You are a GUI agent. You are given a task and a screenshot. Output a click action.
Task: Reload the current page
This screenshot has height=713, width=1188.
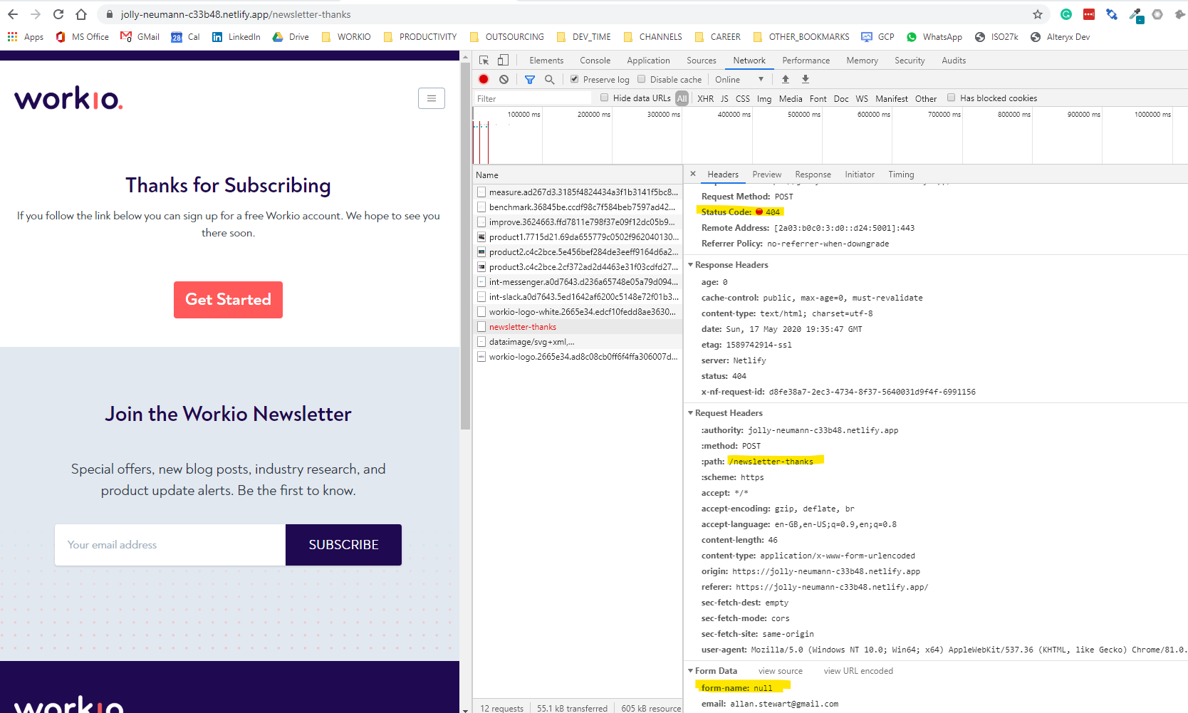[x=58, y=14]
